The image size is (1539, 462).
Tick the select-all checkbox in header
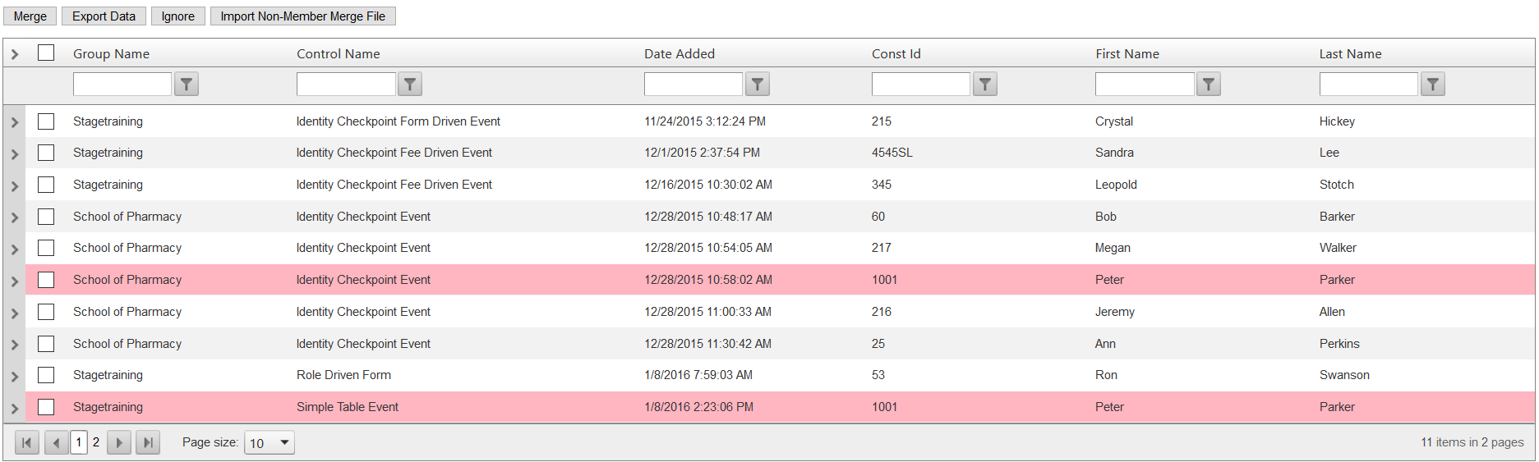tap(46, 53)
